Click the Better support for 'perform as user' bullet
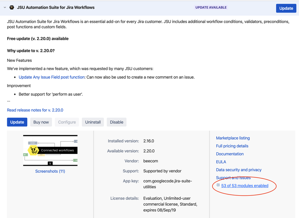 click(x=51, y=94)
